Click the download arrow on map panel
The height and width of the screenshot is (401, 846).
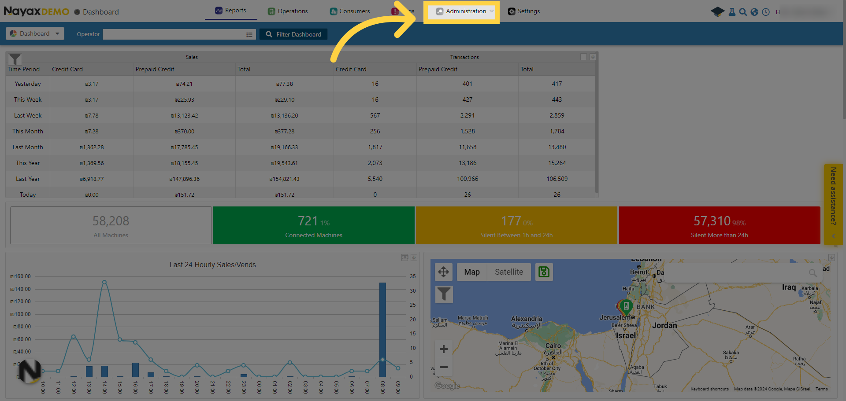click(831, 258)
